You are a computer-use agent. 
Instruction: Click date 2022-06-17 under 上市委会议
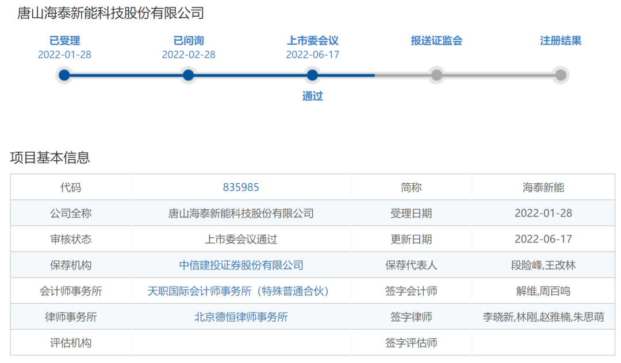click(x=312, y=55)
